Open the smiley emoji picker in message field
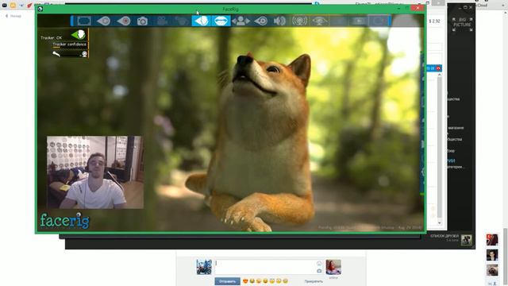Screen dimensions: 508x286 coord(319,263)
